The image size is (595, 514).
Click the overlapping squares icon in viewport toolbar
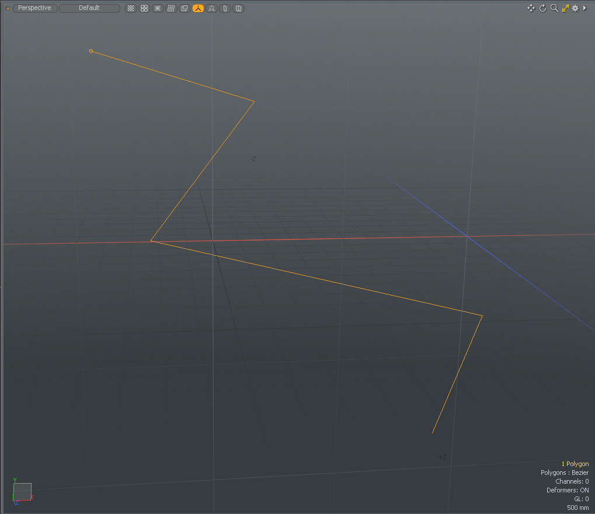click(185, 8)
